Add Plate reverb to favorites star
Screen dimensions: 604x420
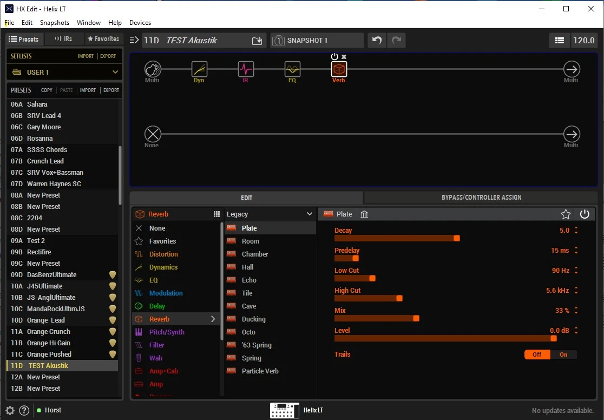point(566,214)
